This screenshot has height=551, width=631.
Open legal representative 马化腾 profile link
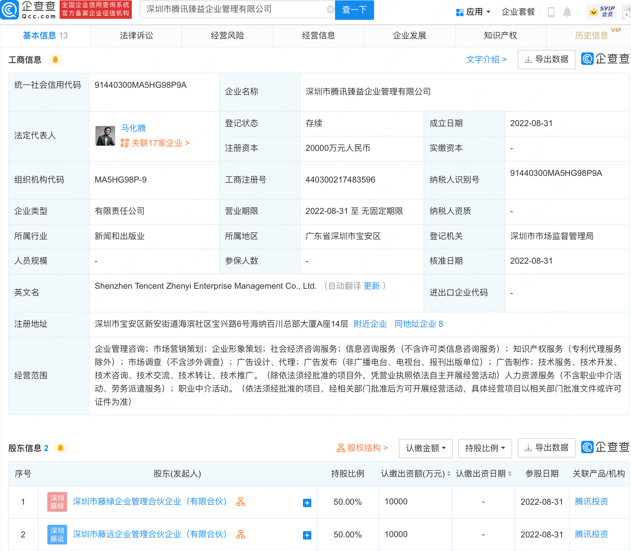(x=133, y=128)
